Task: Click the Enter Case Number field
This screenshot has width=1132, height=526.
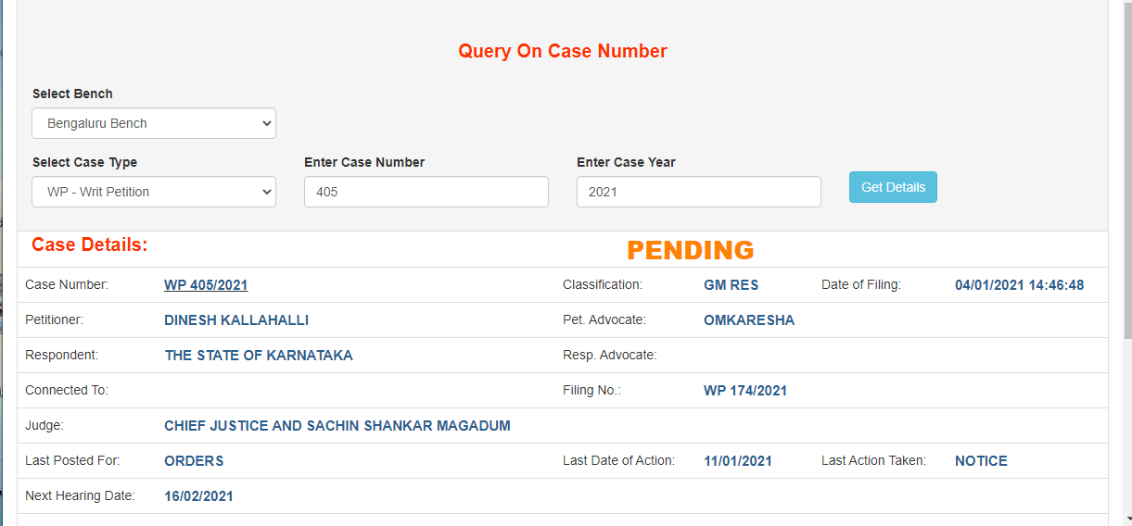Action: (x=426, y=192)
